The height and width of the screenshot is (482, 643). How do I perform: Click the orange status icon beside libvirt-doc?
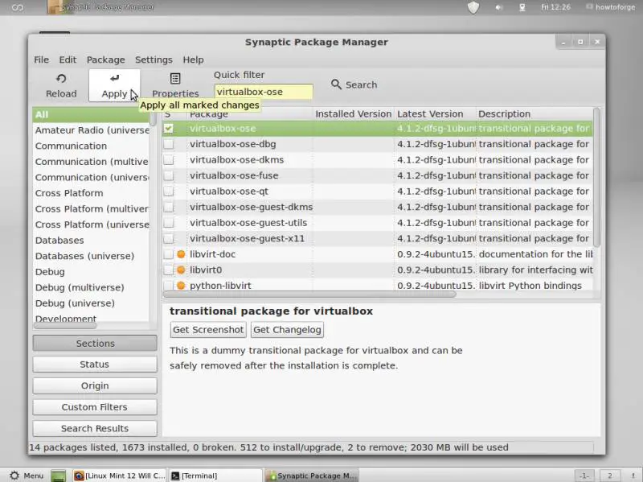tap(181, 254)
